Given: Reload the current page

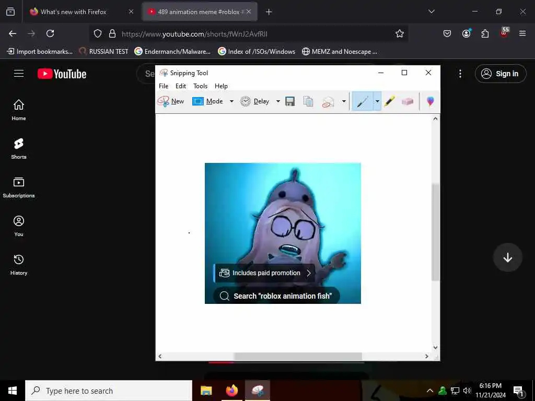Looking at the screenshot, I should (x=51, y=33).
